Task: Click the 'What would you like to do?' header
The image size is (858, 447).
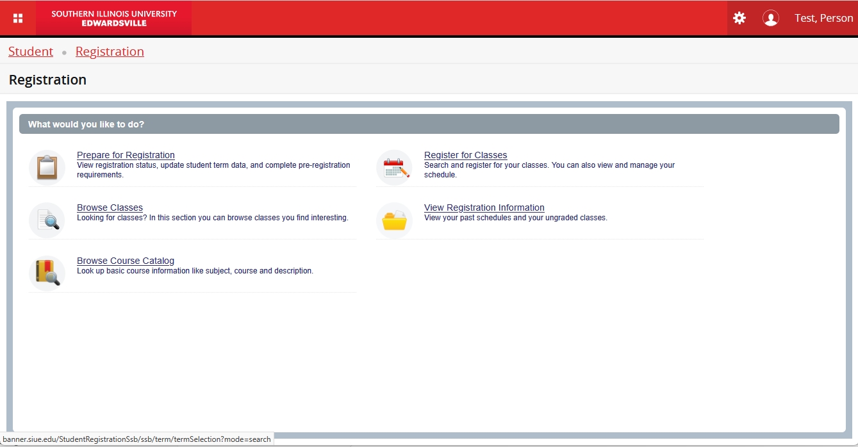Action: point(86,124)
